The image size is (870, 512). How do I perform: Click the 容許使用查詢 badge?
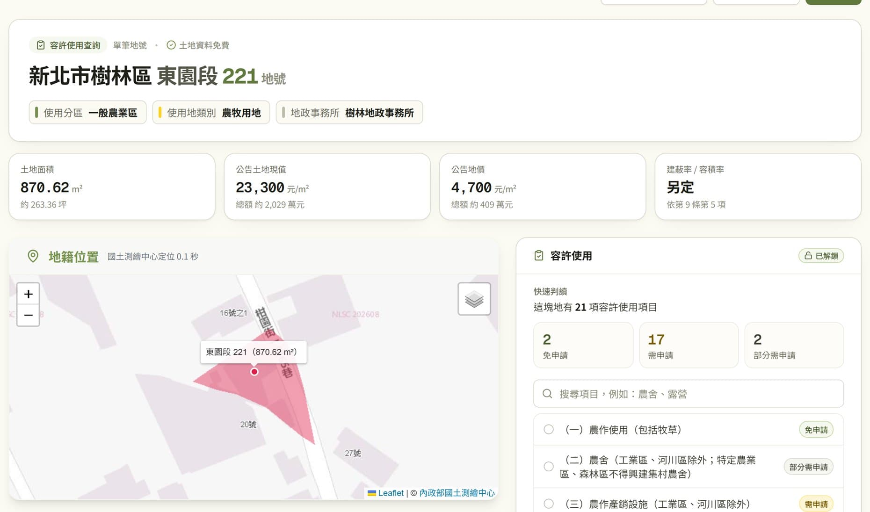click(68, 45)
